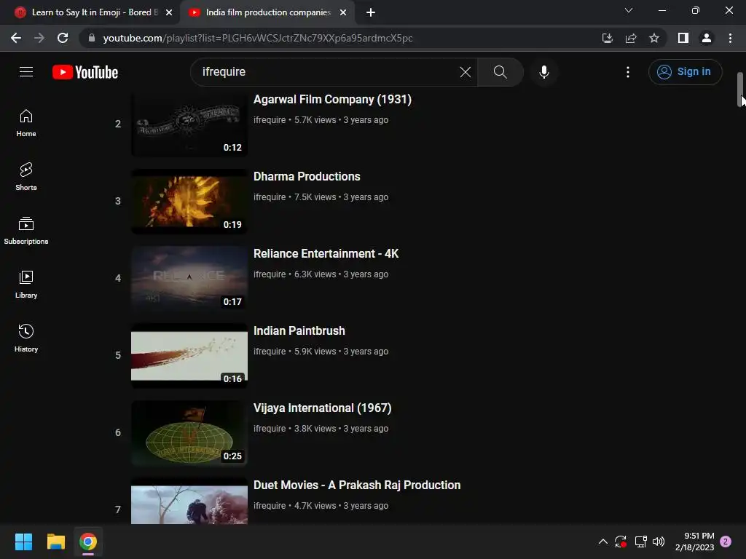Open Dharma Productions video title
The height and width of the screenshot is (559, 746).
[x=307, y=176]
